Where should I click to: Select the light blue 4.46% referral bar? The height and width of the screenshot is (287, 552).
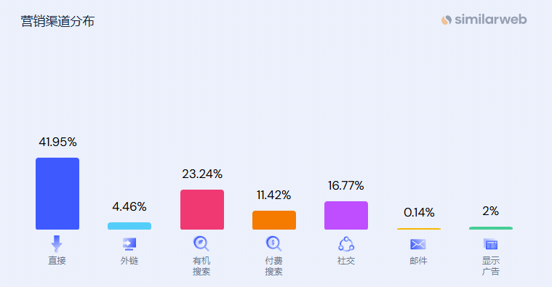[x=129, y=226]
